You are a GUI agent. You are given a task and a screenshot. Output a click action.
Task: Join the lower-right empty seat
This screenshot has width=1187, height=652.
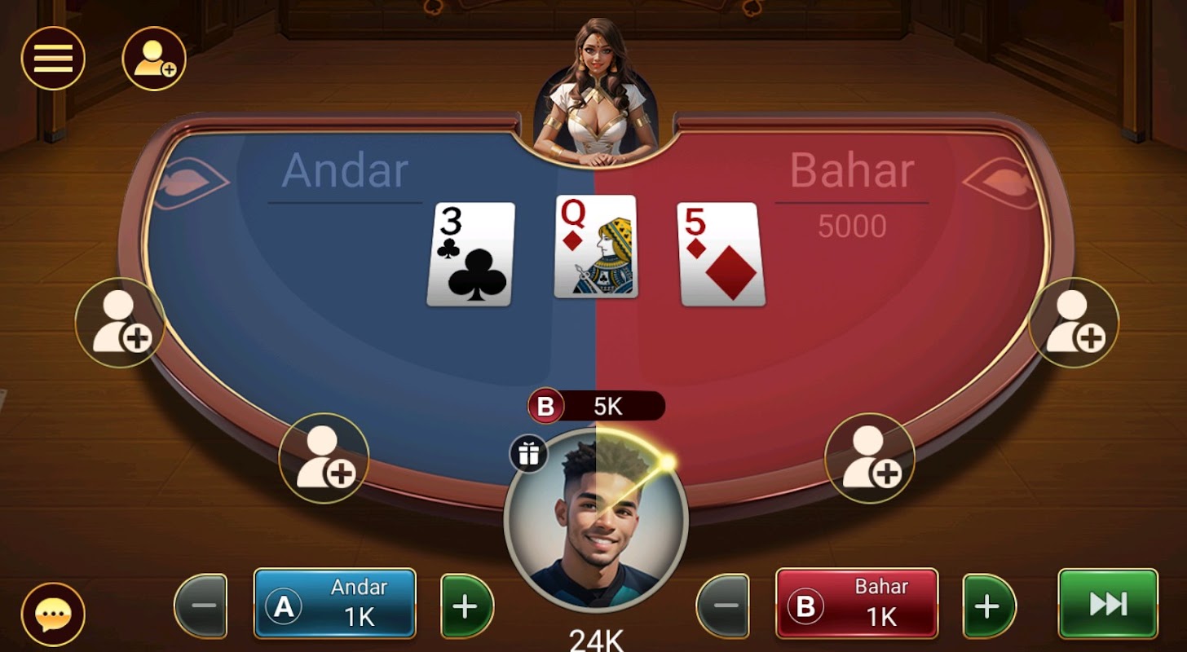pyautogui.click(x=870, y=458)
